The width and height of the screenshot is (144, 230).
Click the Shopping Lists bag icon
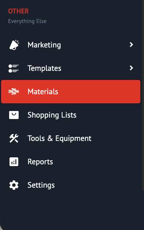tap(14, 115)
